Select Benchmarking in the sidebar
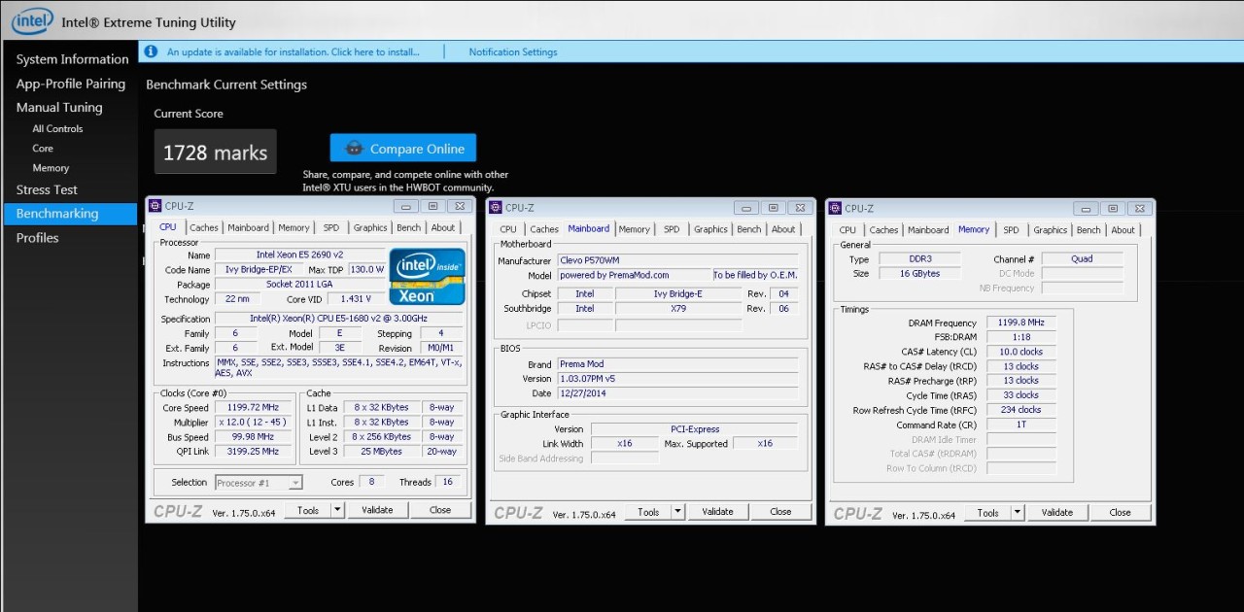Image resolution: width=1244 pixels, height=612 pixels. [x=70, y=214]
